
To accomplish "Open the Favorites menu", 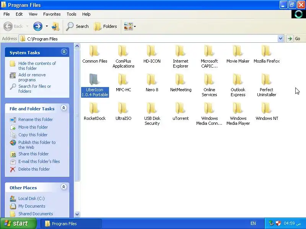I will [52, 14].
